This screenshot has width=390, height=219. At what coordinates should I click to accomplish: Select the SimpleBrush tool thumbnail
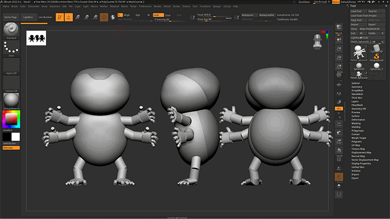[376, 56]
